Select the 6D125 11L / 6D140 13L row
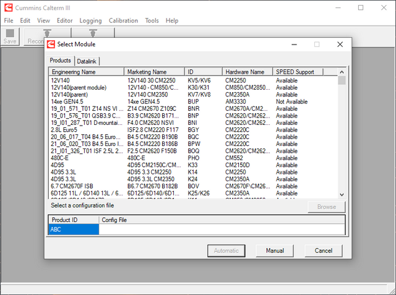Viewport: 396px width, 295px height. (x=193, y=194)
